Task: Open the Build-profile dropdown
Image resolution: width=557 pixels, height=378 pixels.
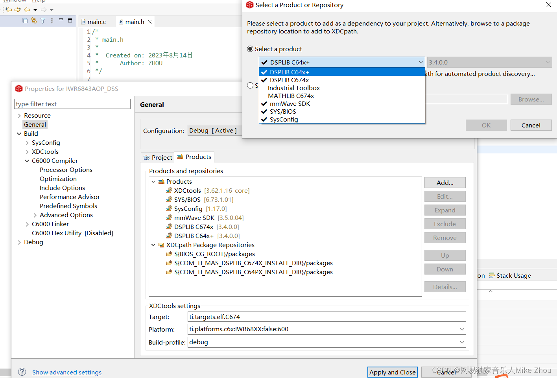Action: point(462,342)
